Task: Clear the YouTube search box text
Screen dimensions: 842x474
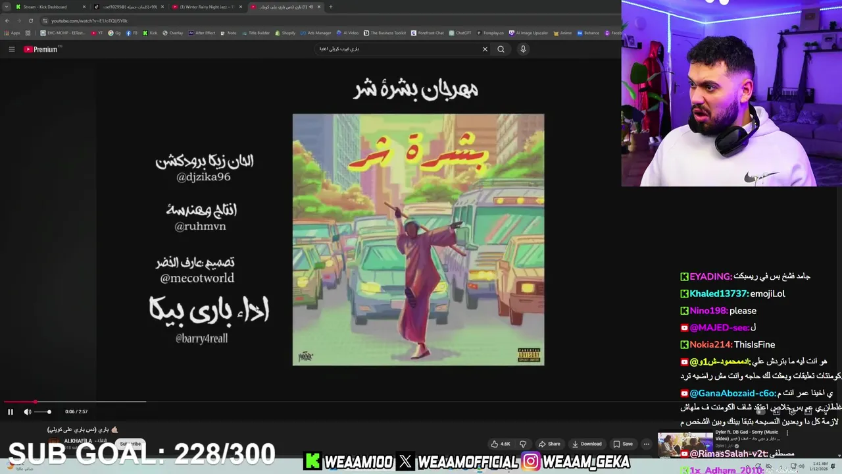Action: point(485,49)
